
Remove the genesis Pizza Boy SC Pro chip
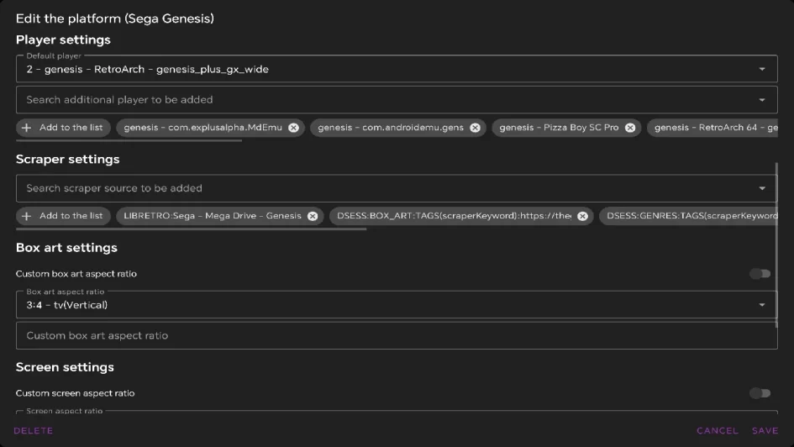[x=629, y=128]
